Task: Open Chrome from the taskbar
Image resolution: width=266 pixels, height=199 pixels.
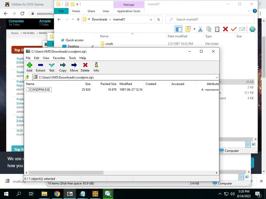Action: pyautogui.click(x=57, y=194)
